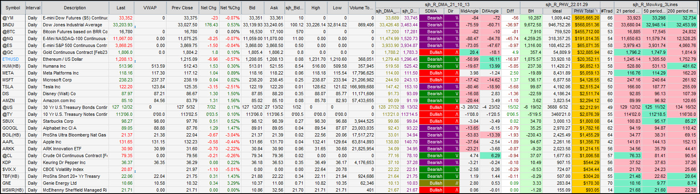This screenshot has height=194, width=700.
Task: Click the Prev Close column header
Action: (x=182, y=8)
